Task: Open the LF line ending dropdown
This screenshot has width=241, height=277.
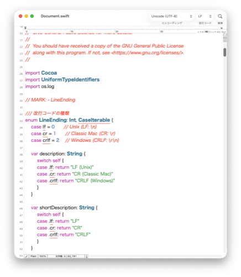Action: pyautogui.click(x=205, y=16)
